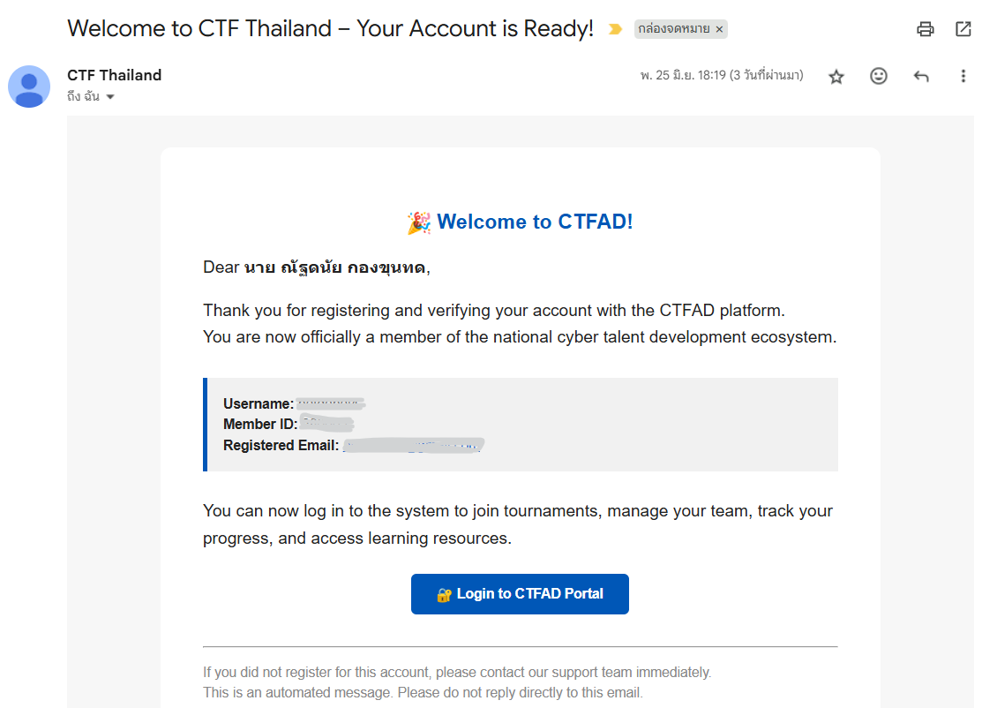
Task: Click the party popper emoji in the heading
Action: point(418,222)
